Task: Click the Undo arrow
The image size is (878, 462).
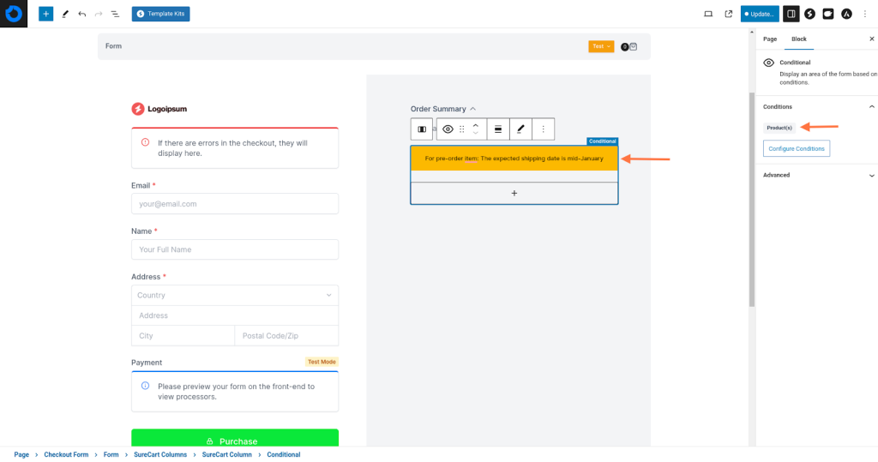Action: (x=82, y=14)
